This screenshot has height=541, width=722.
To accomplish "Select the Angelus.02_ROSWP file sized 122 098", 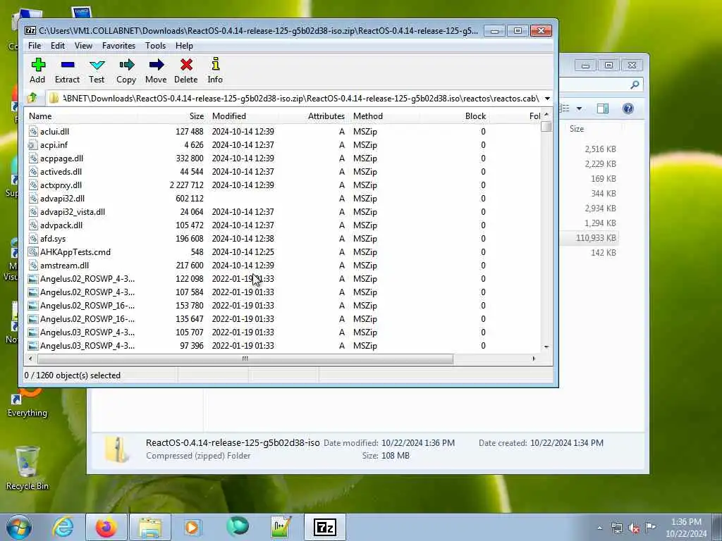I will click(283, 279).
